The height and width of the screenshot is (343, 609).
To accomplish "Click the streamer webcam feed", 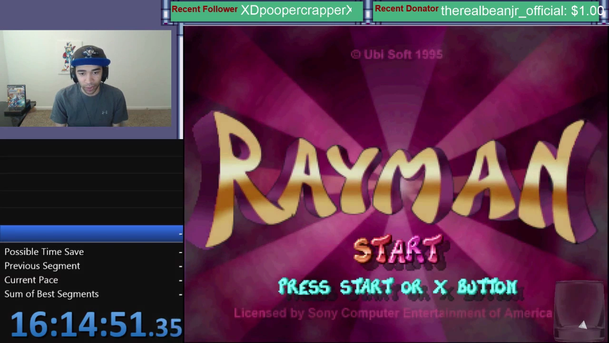I will (86, 79).
